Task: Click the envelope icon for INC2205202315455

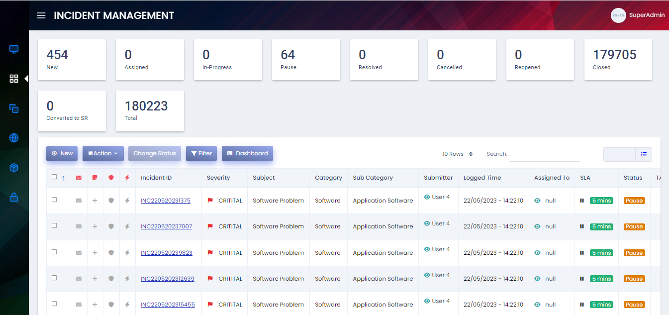Action: 79,305
